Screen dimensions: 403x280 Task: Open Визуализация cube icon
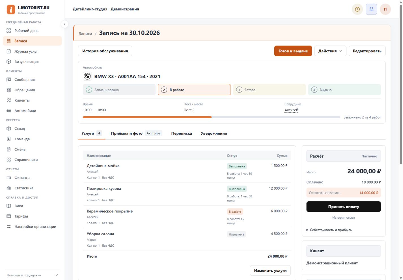pyautogui.click(x=9, y=62)
